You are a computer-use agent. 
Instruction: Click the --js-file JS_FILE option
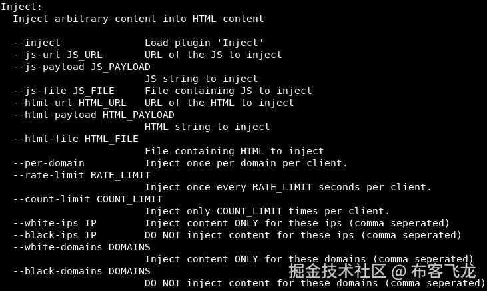point(64,91)
